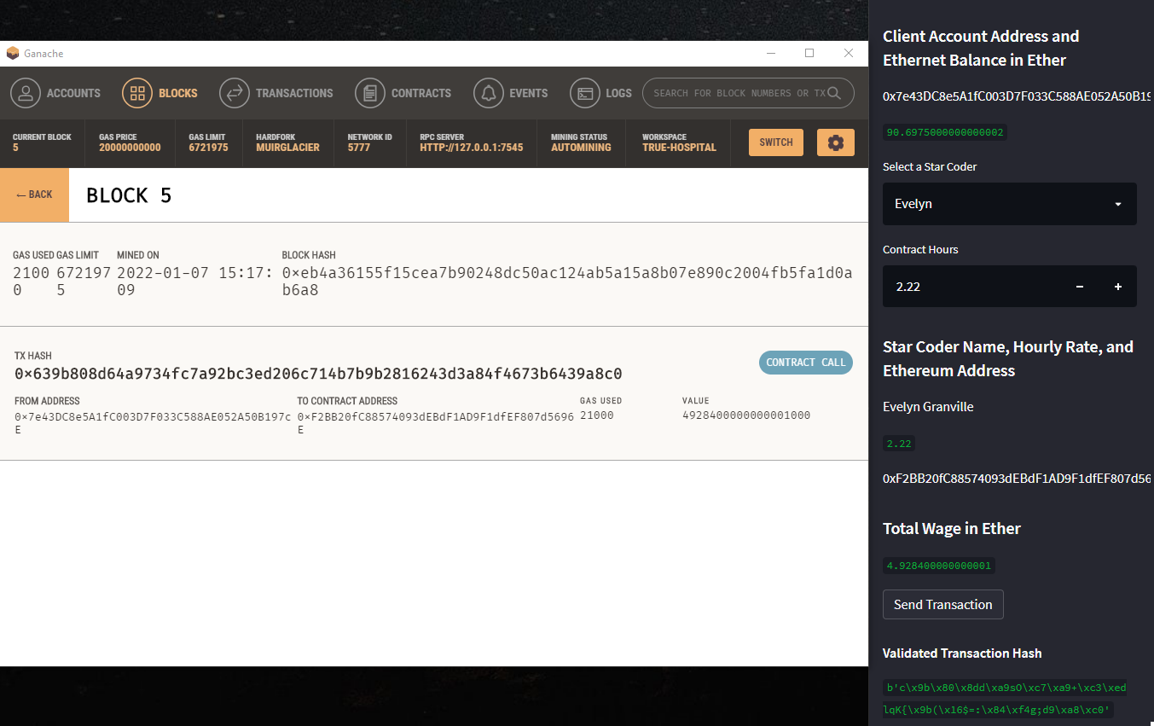Increase Contract Hours with the plus stepper
The image size is (1154, 726).
click(1117, 286)
